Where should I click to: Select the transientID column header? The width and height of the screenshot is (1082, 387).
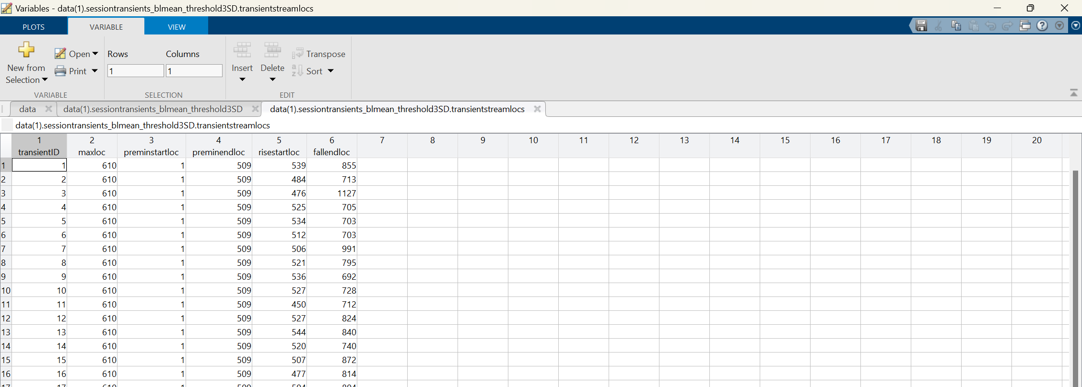[39, 146]
